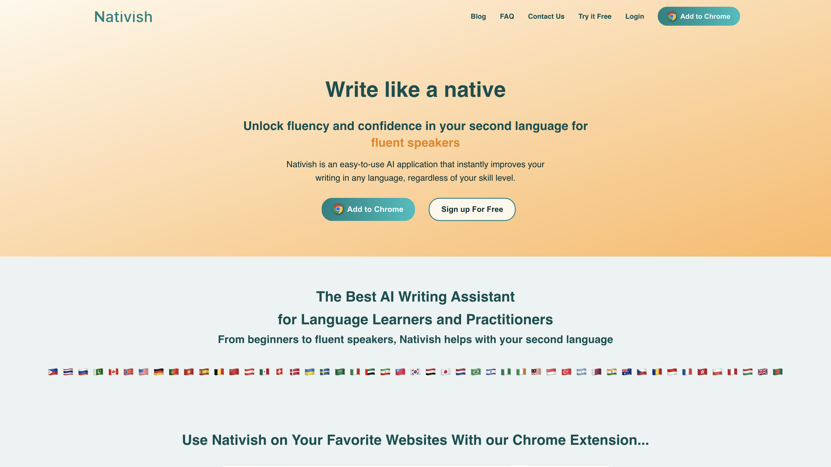The height and width of the screenshot is (467, 831).
Task: Click the South Korea flag icon
Action: point(415,372)
